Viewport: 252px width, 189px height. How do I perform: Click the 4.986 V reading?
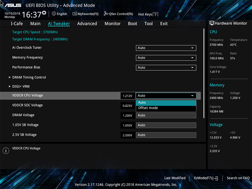point(235,138)
